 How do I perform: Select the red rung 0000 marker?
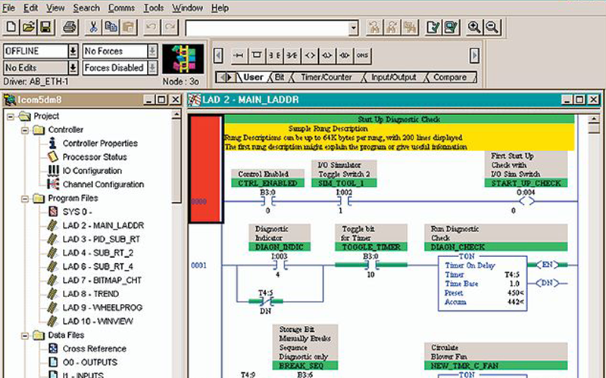(x=206, y=170)
